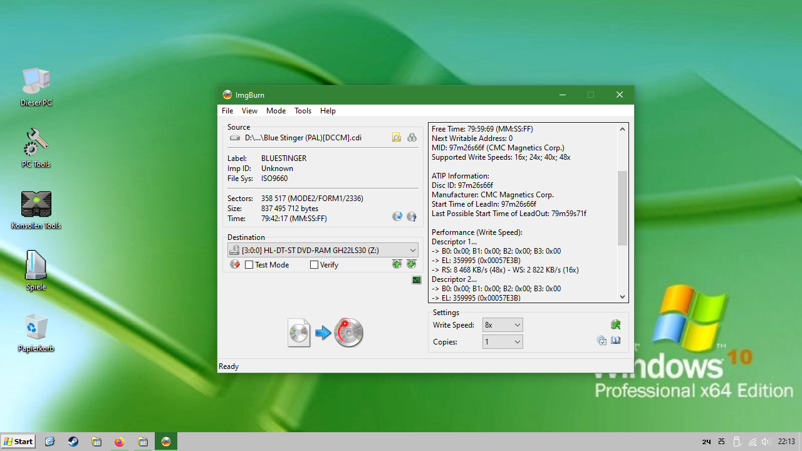Click the gear-with-checkmark icon in Settings
802x451 pixels.
pos(601,341)
